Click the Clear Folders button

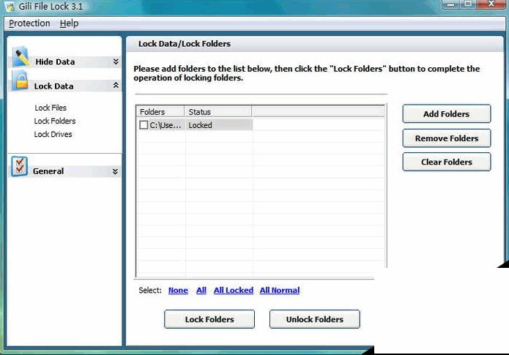[446, 162]
